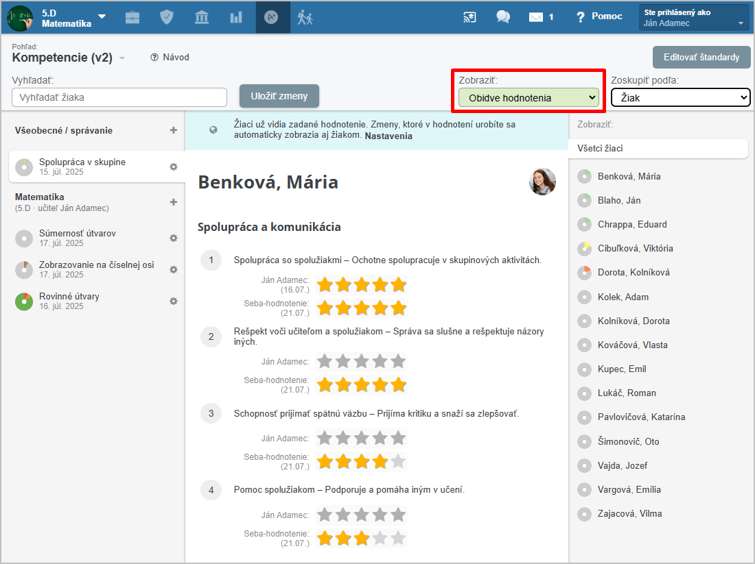This screenshot has width=755, height=564.
Task: Select student Blaho, Ján
Action: coord(618,201)
